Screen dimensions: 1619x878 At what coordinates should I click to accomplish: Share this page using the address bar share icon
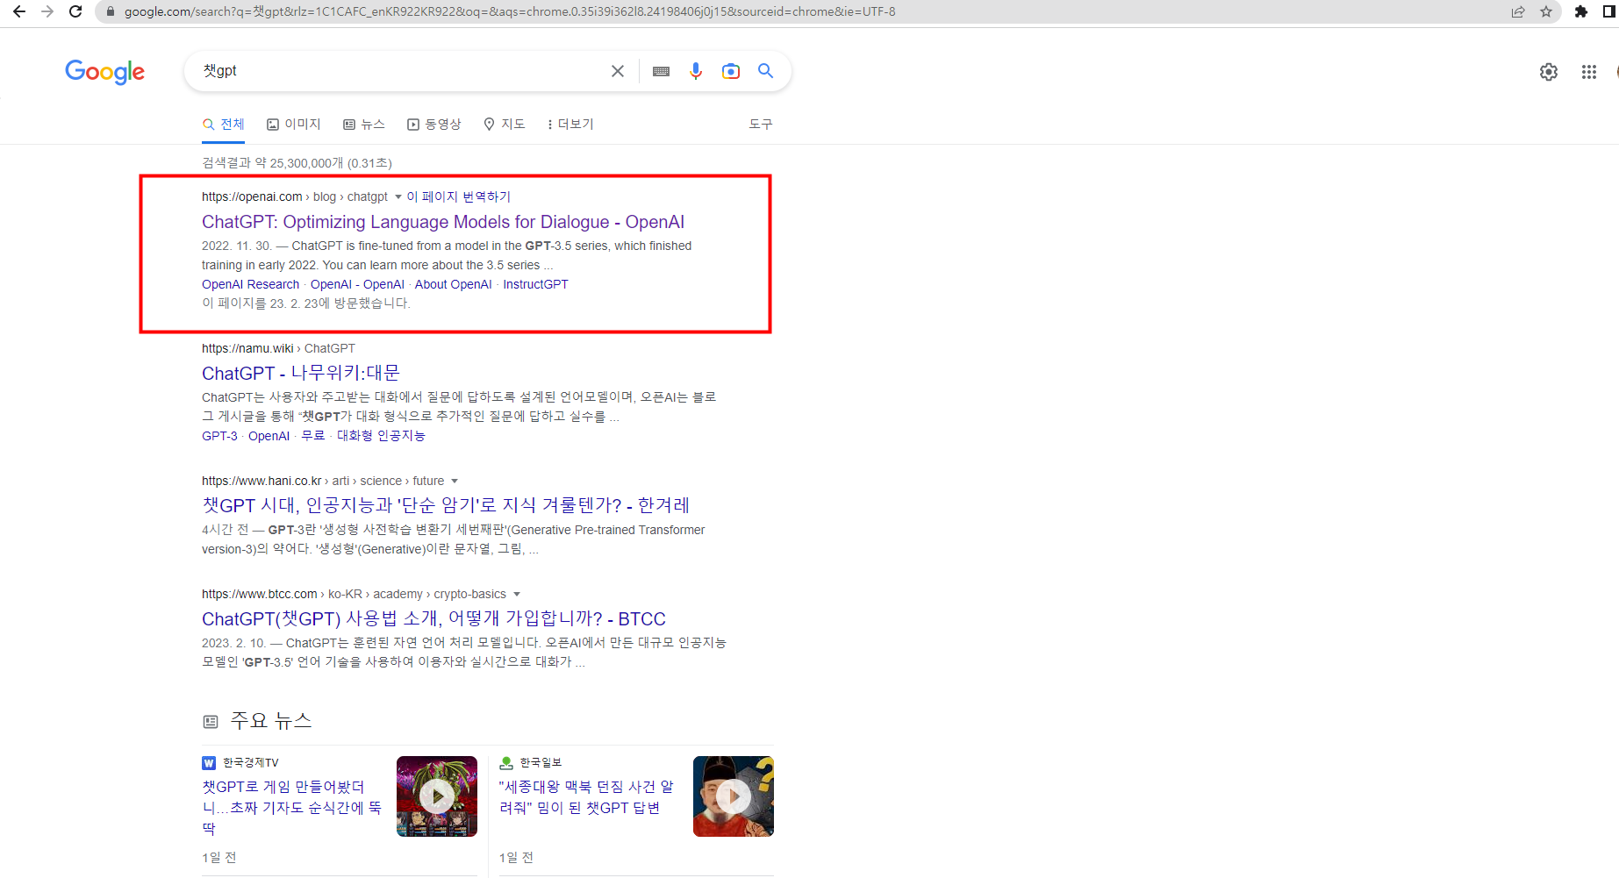(1518, 11)
